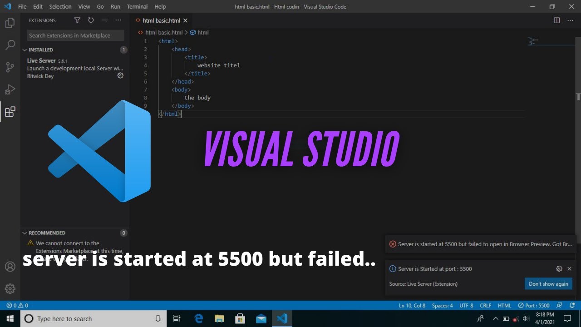Open the volume control in system tray
Screen dimensions: 581x327
pyautogui.click(x=526, y=318)
